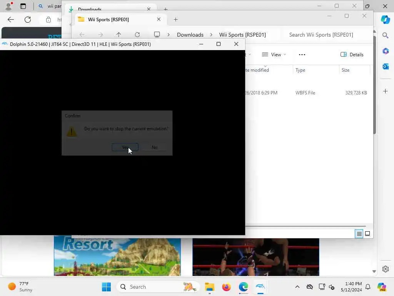Toggle the Details pane in Explorer

tap(352, 55)
